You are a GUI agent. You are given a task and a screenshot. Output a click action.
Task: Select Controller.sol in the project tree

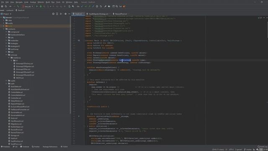pos(16,98)
